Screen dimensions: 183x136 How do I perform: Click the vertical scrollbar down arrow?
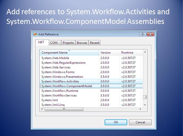click(145, 104)
